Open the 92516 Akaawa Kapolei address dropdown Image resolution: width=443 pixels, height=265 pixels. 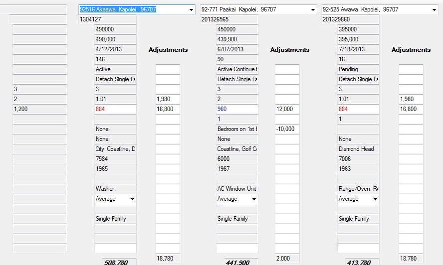[x=191, y=9]
